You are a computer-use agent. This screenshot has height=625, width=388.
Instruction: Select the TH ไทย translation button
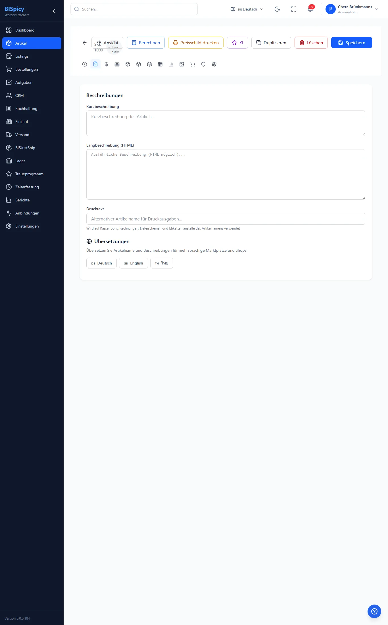(x=162, y=263)
